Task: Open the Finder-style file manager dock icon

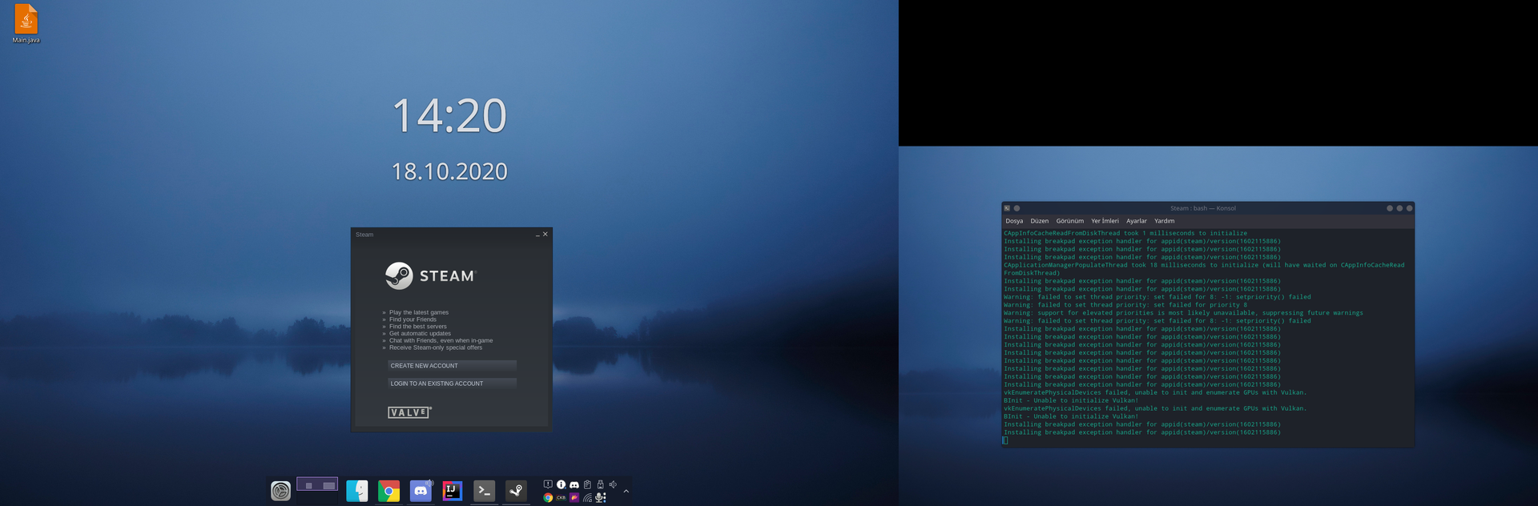Action: tap(357, 491)
